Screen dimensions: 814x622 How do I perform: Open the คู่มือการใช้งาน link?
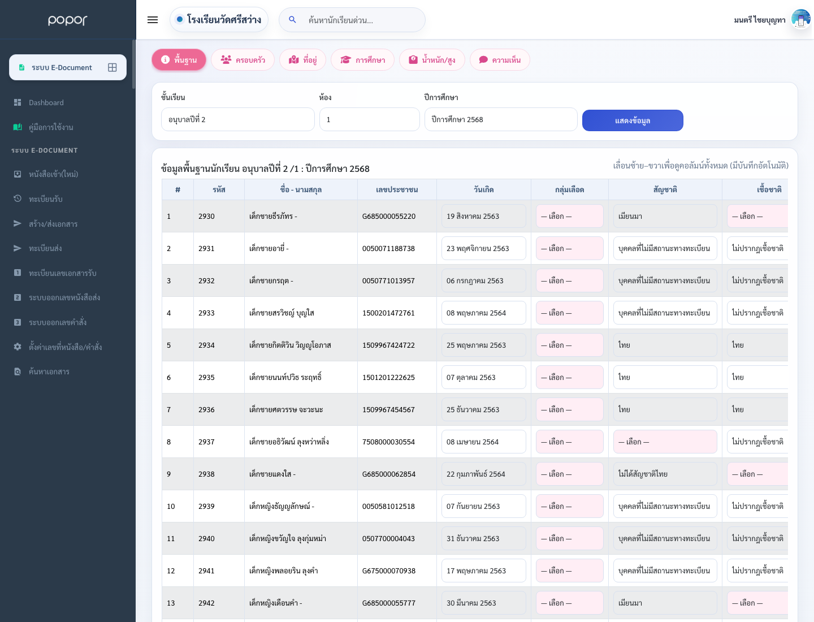pos(51,127)
